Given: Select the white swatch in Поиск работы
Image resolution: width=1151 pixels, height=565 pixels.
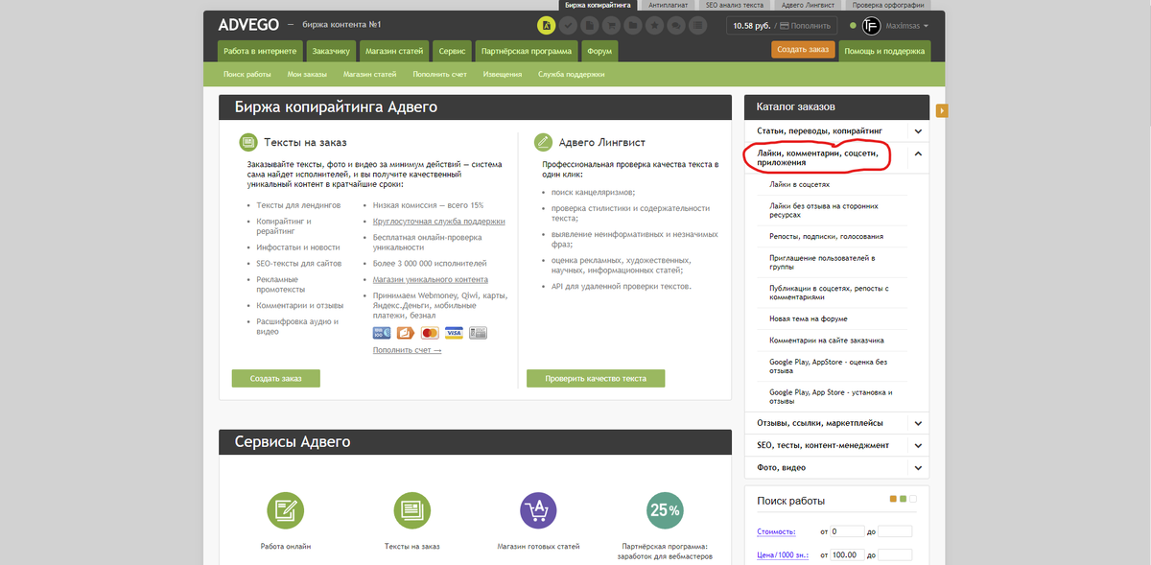Looking at the screenshot, I should click(913, 499).
